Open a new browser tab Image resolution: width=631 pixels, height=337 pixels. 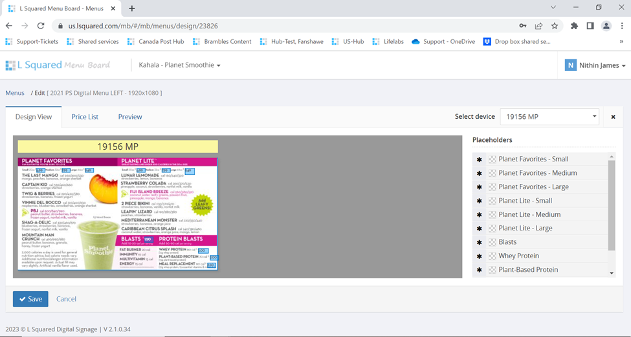pos(131,8)
